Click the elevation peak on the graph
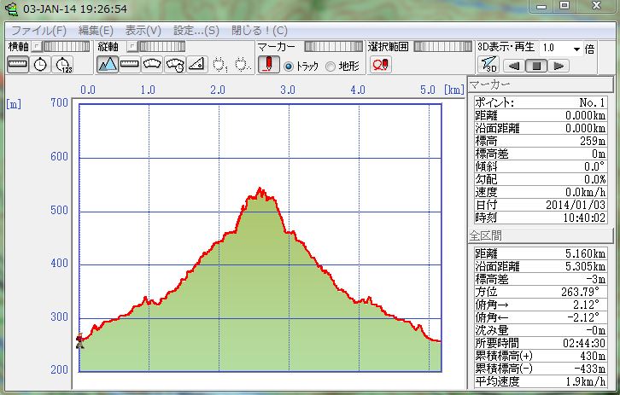This screenshot has height=395, width=620. pyautogui.click(x=260, y=189)
